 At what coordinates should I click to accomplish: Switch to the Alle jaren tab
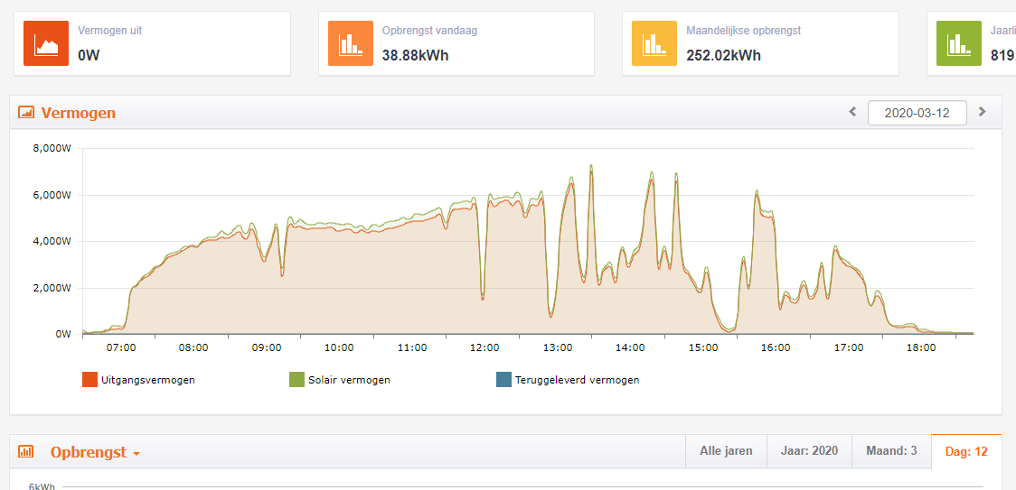coord(727,451)
